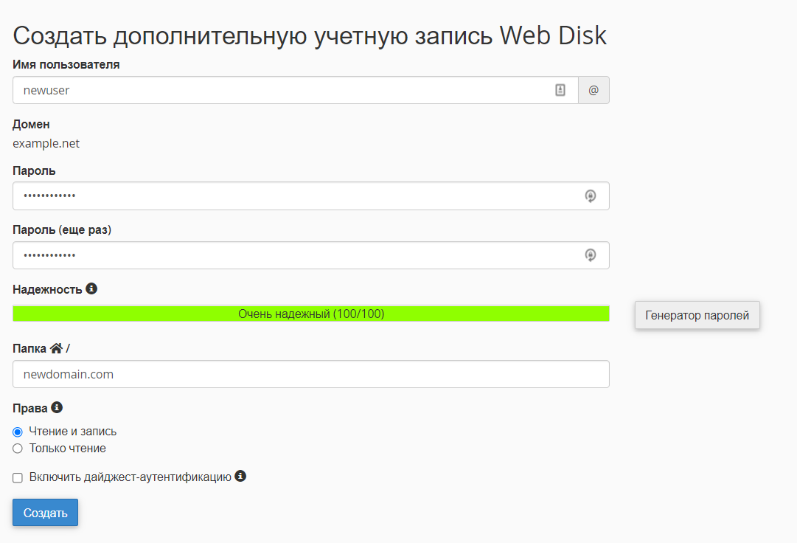Click the green password strength bar

coord(310,314)
